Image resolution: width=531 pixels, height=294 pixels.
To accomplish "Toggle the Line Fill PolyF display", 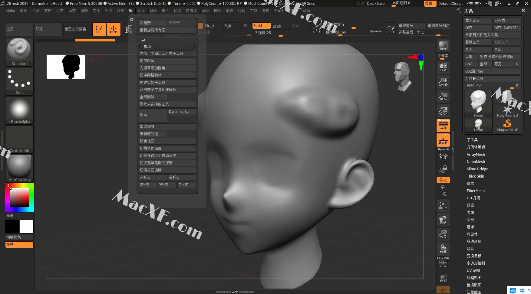I will (443, 263).
